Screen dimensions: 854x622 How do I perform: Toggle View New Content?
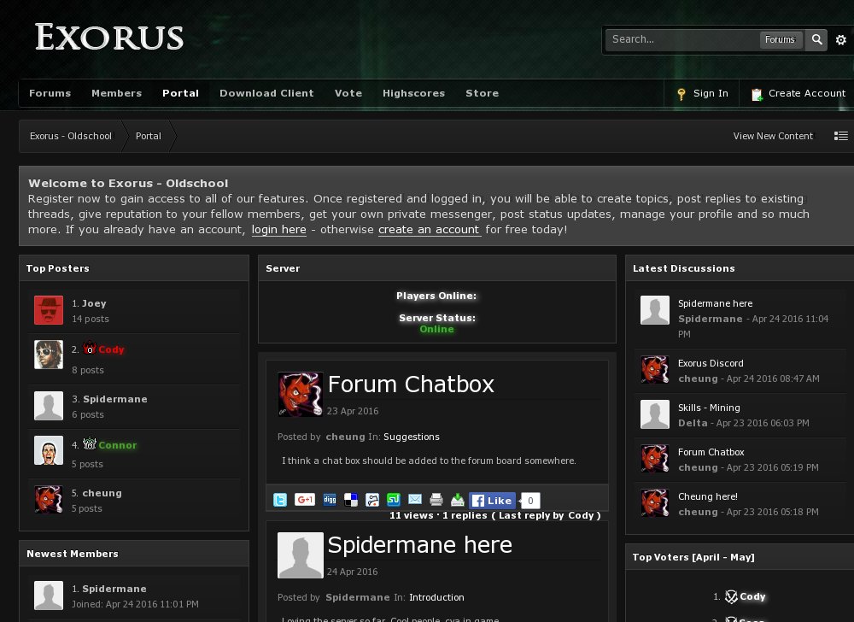(773, 135)
